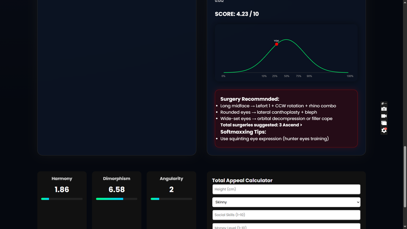Click the Dimorphism progress bar
Viewport: 407px width, 229px height.
(117, 199)
